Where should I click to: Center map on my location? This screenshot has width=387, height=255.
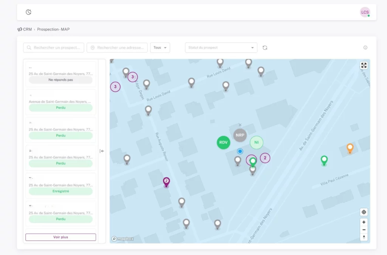point(364,212)
